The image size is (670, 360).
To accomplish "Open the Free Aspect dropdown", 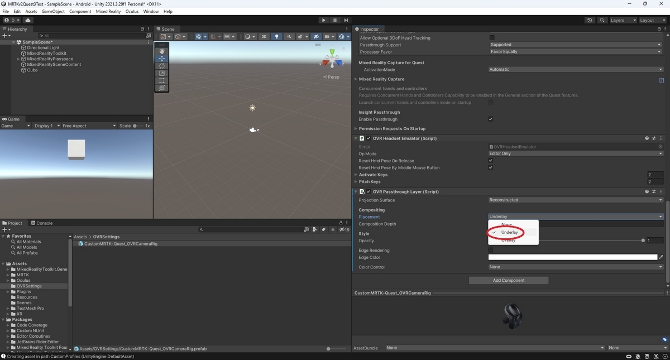I will click(x=88, y=126).
